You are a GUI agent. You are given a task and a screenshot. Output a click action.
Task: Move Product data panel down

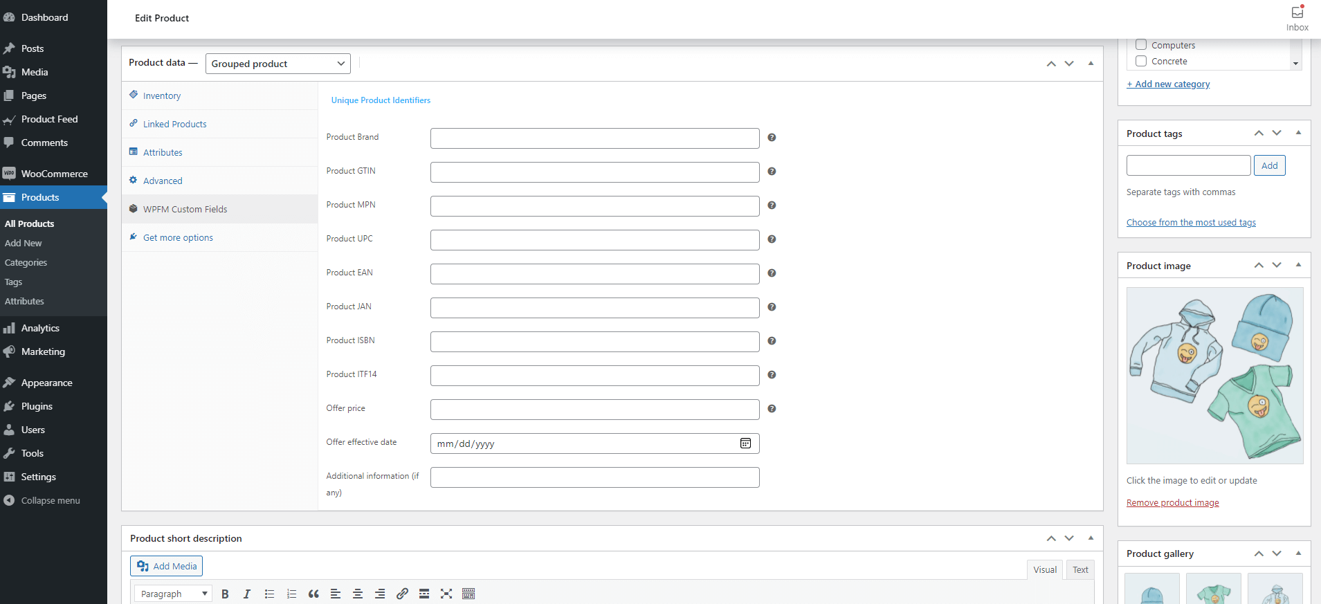[1069, 64]
